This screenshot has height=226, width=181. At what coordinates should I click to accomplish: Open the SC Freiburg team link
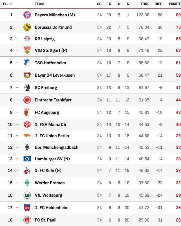click(x=46, y=87)
